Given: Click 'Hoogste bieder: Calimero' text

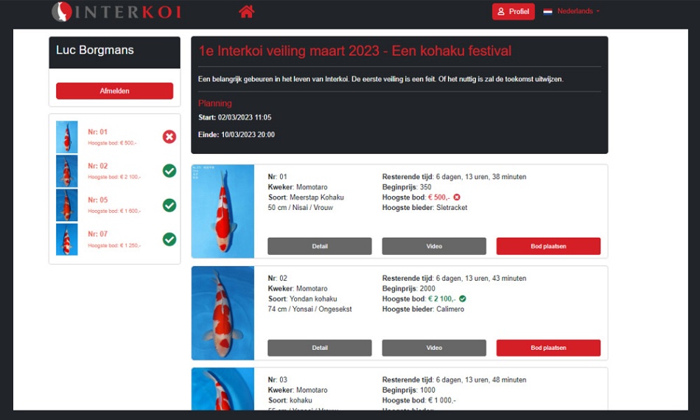Looking at the screenshot, I should click(x=423, y=309).
